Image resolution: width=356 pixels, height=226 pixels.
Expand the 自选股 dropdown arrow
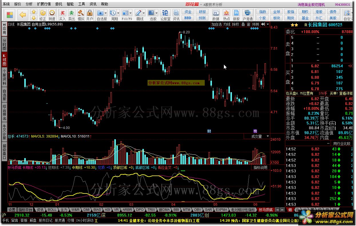pos(106,13)
